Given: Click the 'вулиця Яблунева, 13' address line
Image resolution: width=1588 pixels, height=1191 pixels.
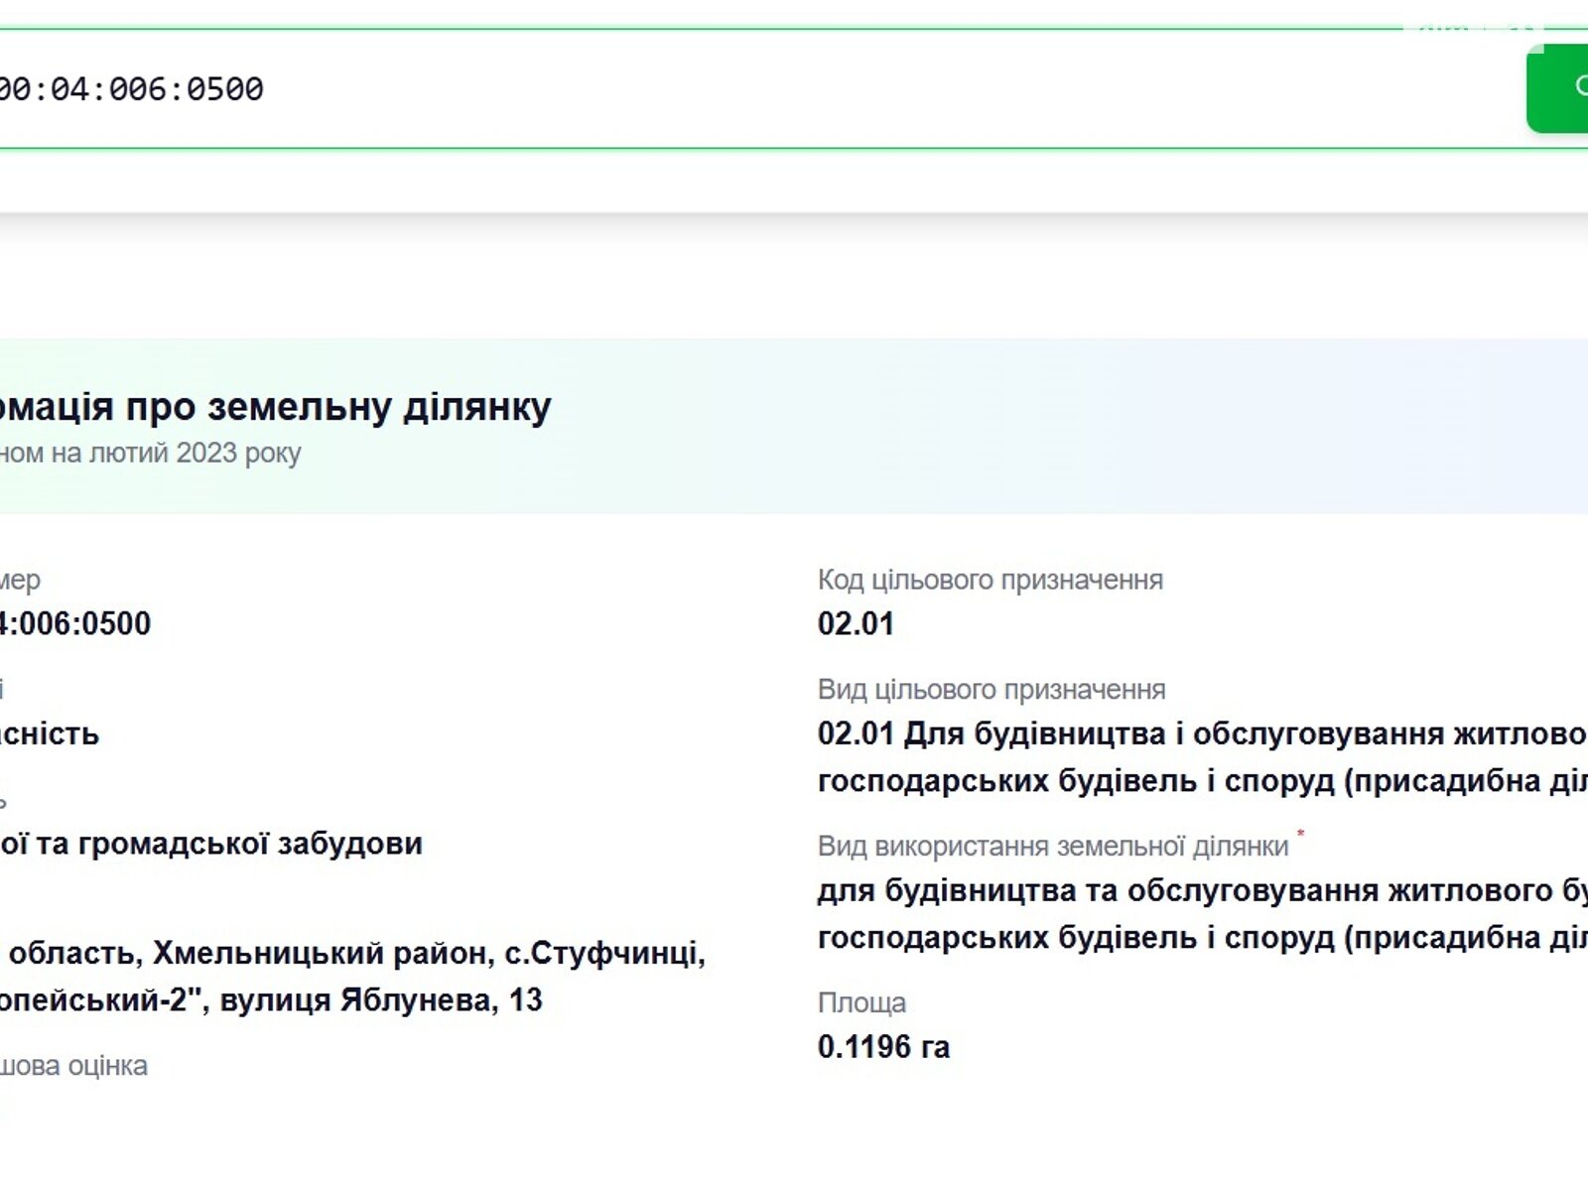Looking at the screenshot, I should (271, 1000).
